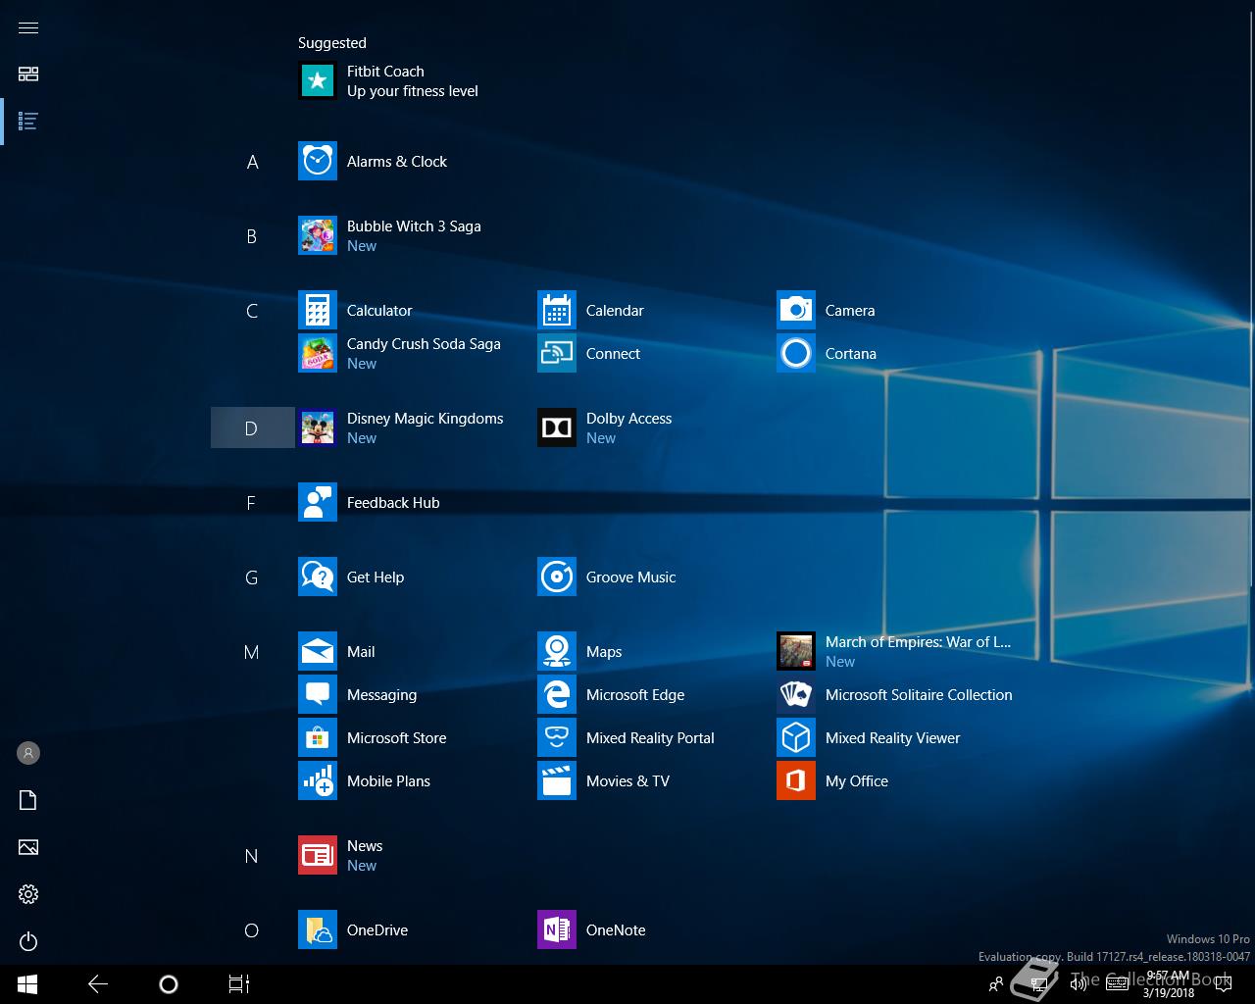Screen dimensions: 1255x1004
Task: Launch Mixed Reality Portal icon
Action: click(x=557, y=737)
